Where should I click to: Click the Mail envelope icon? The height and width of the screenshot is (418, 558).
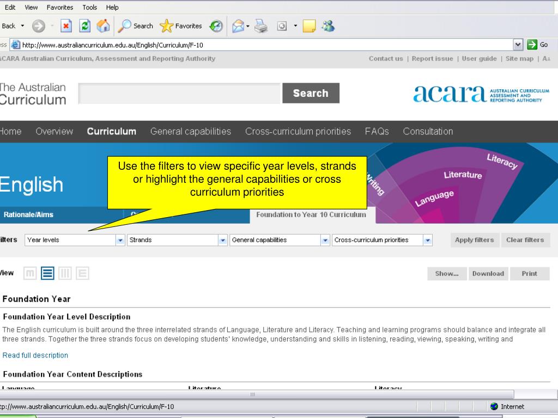(x=238, y=26)
